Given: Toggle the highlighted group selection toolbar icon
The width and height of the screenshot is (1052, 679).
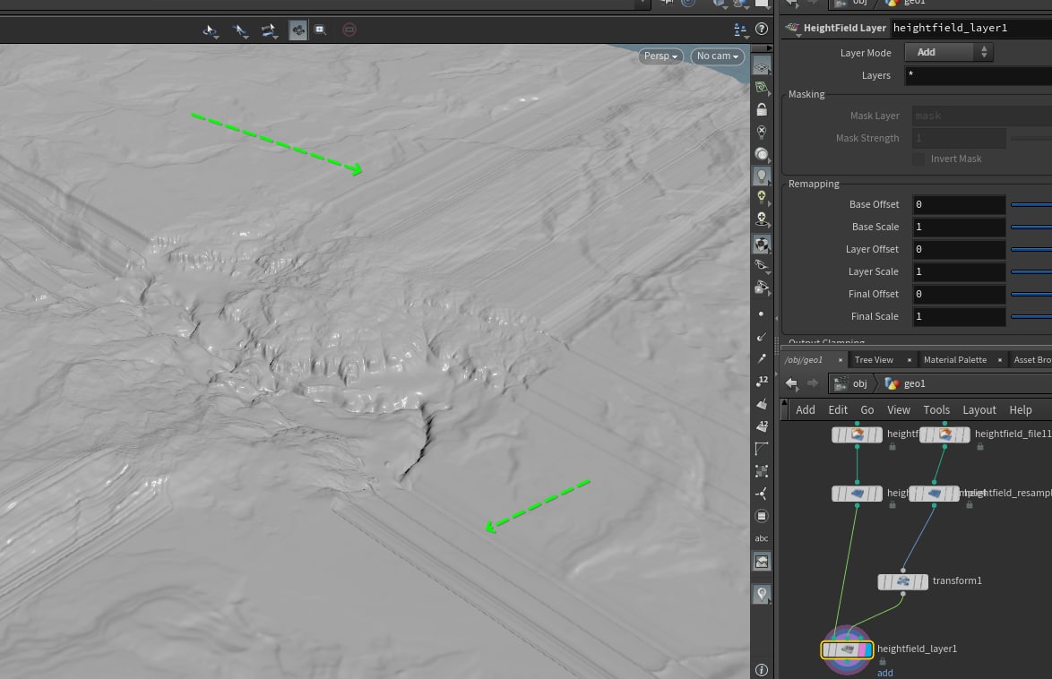Looking at the screenshot, I should tap(297, 30).
